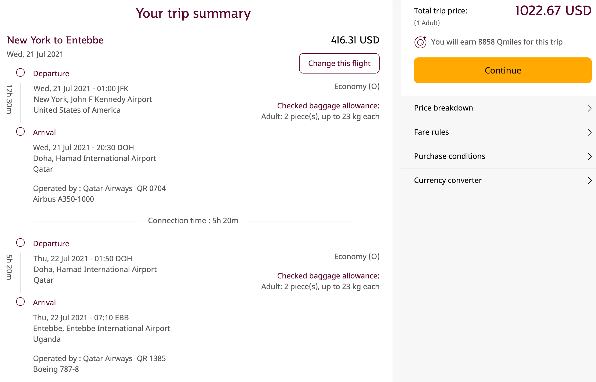Click the Price breakdown chevron arrow
Image resolution: width=596 pixels, height=382 pixels.
[589, 108]
